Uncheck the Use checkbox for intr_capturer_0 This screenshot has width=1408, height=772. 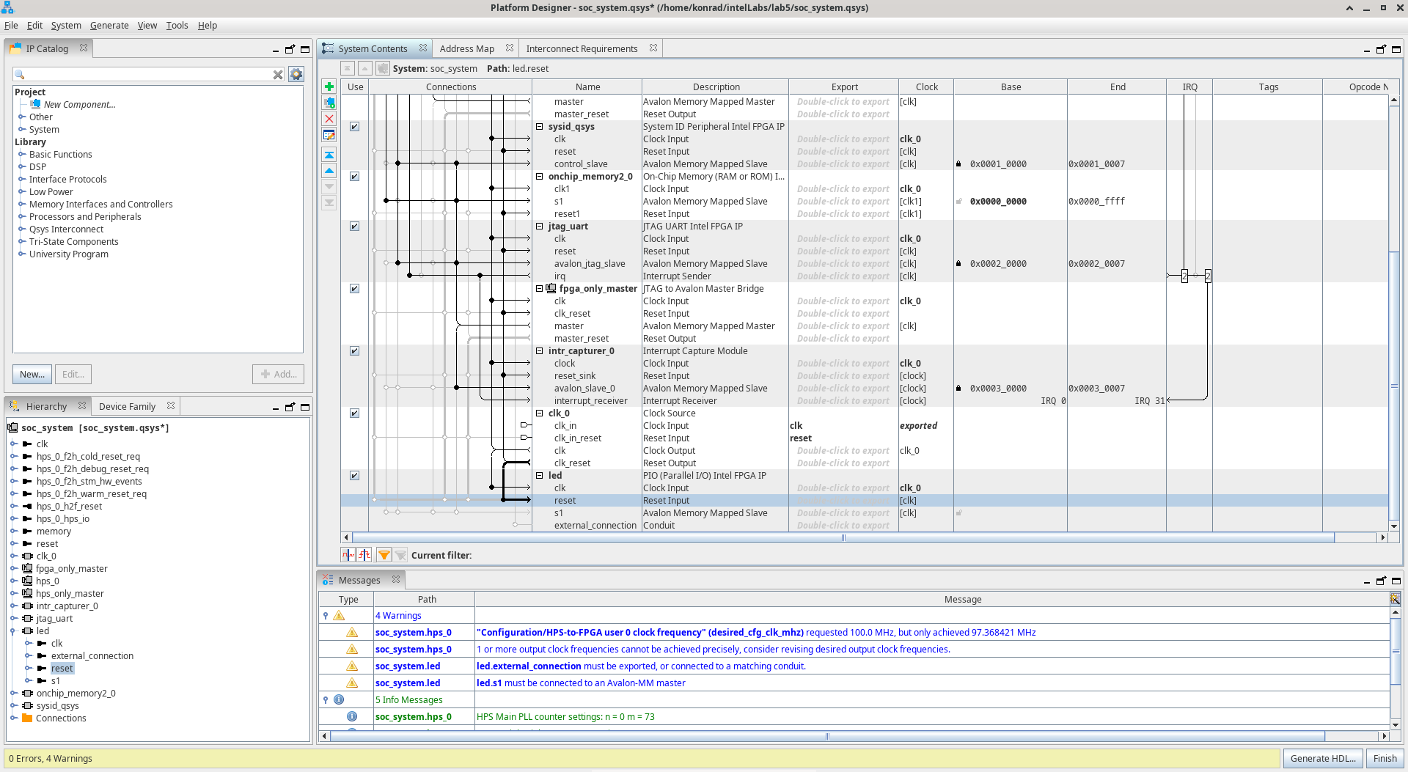click(354, 351)
